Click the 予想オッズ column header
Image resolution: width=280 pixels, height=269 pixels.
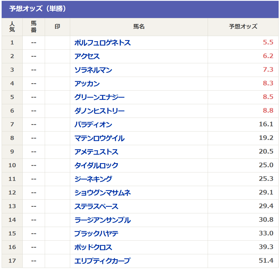pos(243,27)
